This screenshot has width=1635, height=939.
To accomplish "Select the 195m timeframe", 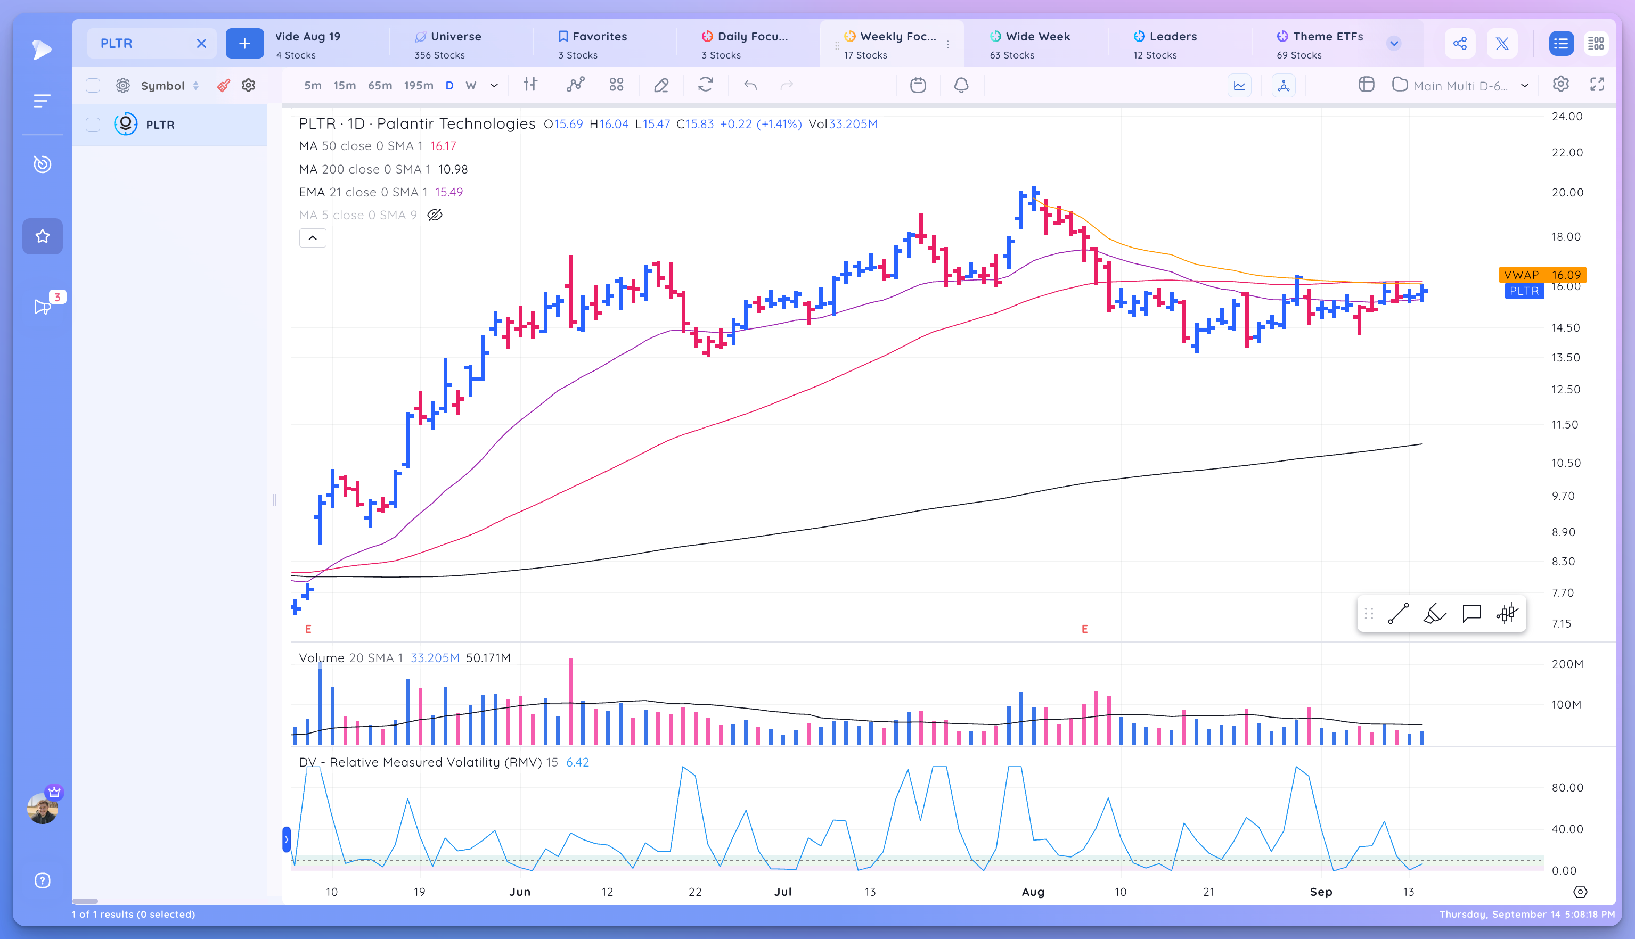I will coord(418,85).
